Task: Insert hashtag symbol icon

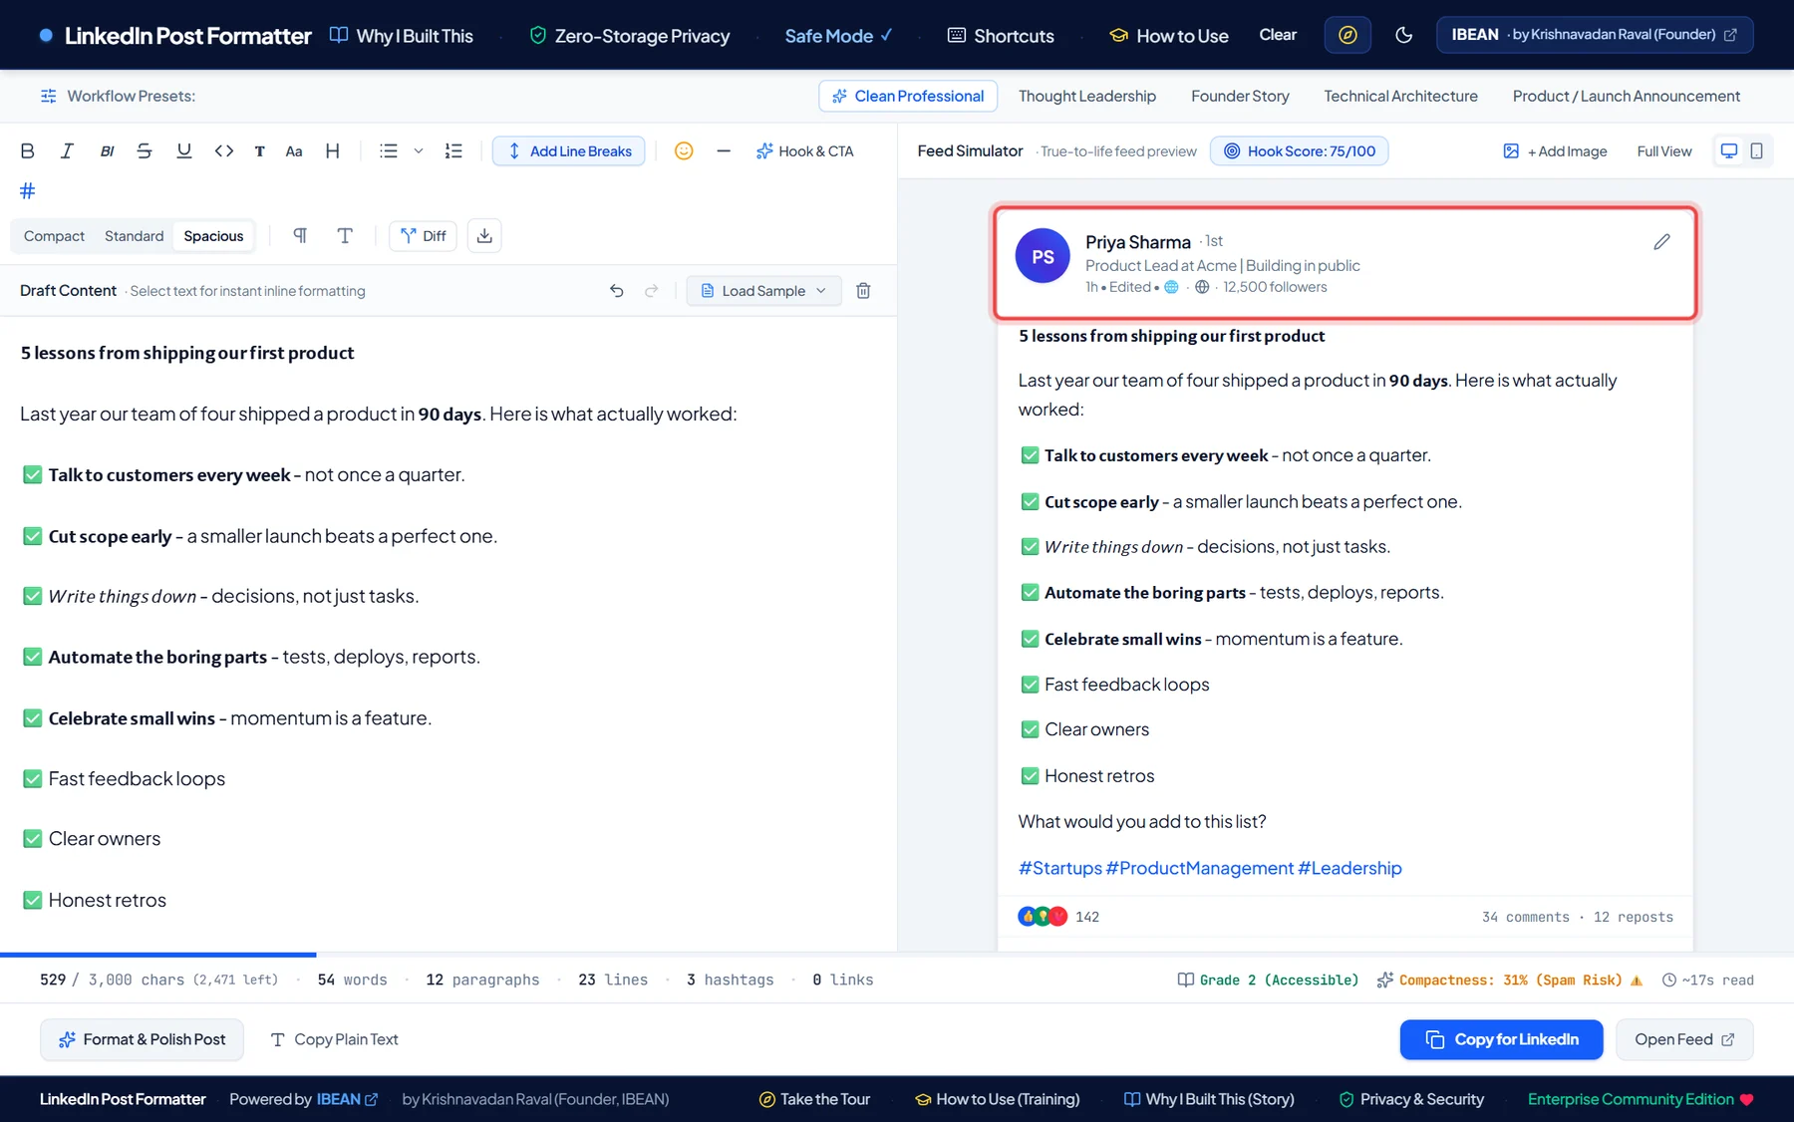Action: tap(28, 190)
